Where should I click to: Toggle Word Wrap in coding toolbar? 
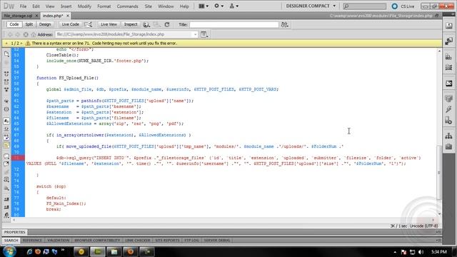tap(6, 137)
